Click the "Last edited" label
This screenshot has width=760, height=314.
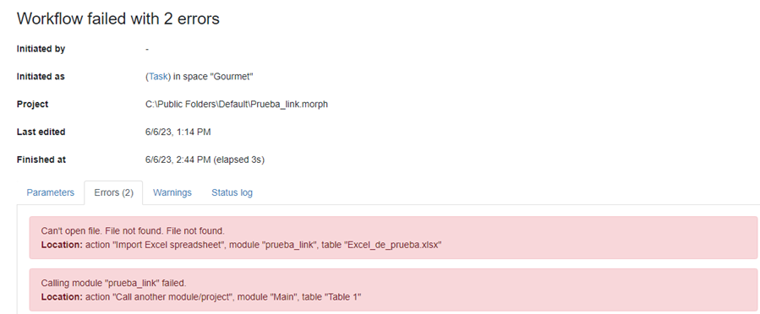[x=41, y=132]
